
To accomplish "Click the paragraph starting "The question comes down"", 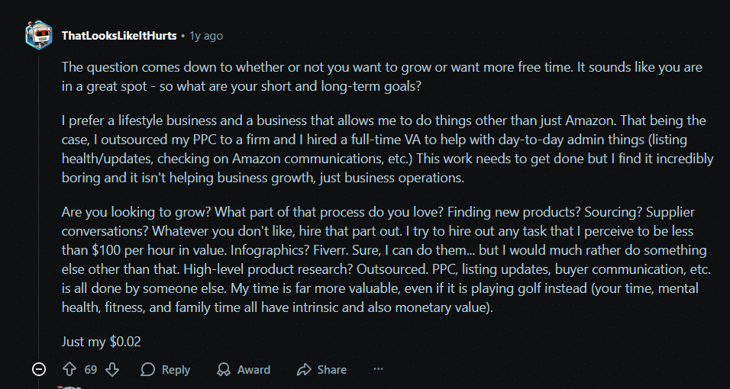I will [x=382, y=76].
